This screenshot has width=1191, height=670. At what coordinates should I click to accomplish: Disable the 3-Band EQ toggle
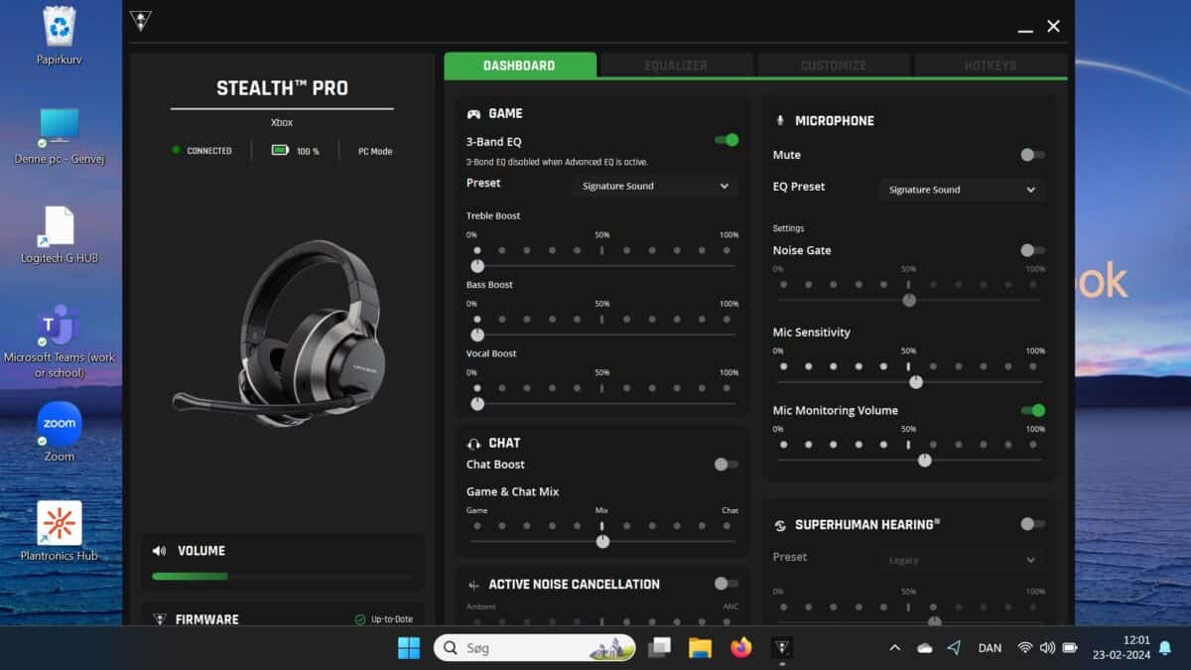[727, 141]
